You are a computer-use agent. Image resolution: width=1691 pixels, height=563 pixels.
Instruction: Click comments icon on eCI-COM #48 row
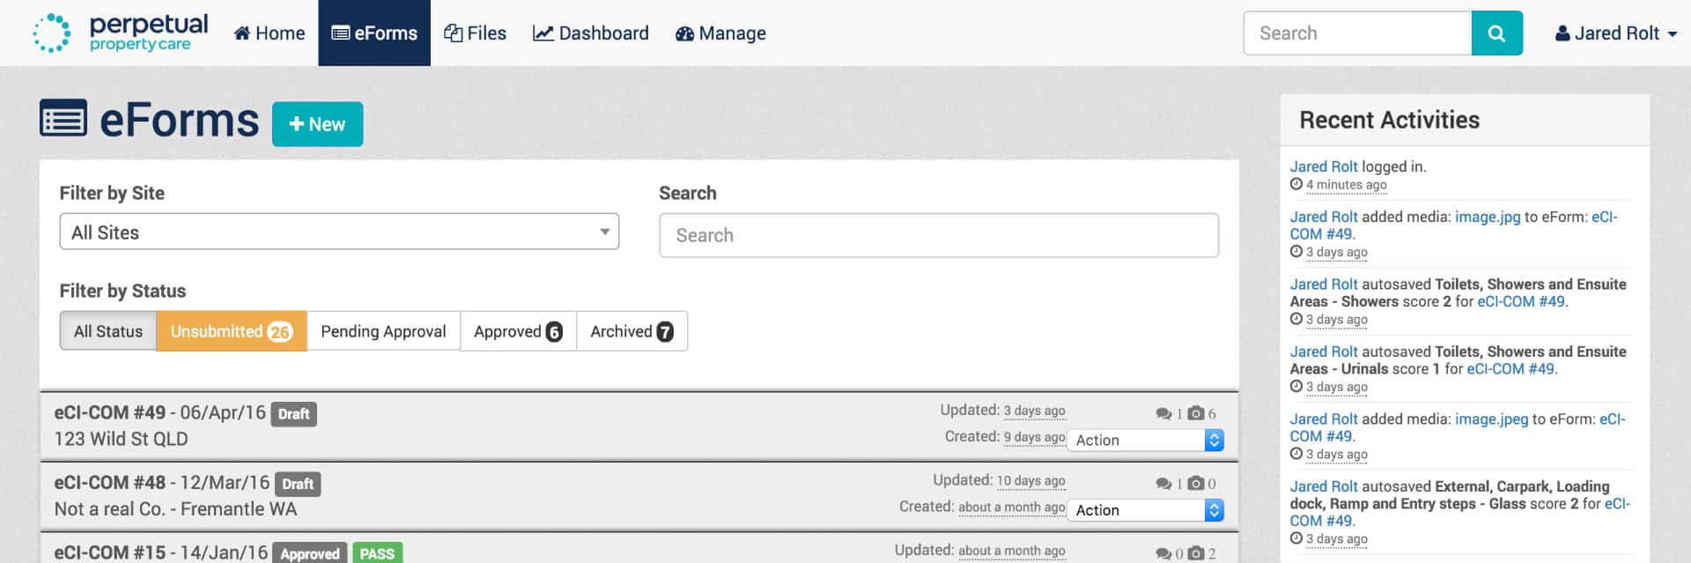1163,484
